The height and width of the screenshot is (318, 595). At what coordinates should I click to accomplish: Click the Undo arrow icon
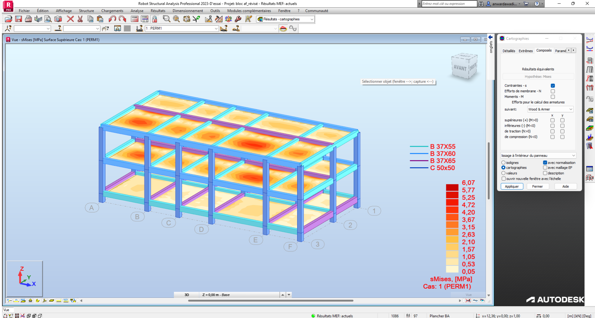112,19
